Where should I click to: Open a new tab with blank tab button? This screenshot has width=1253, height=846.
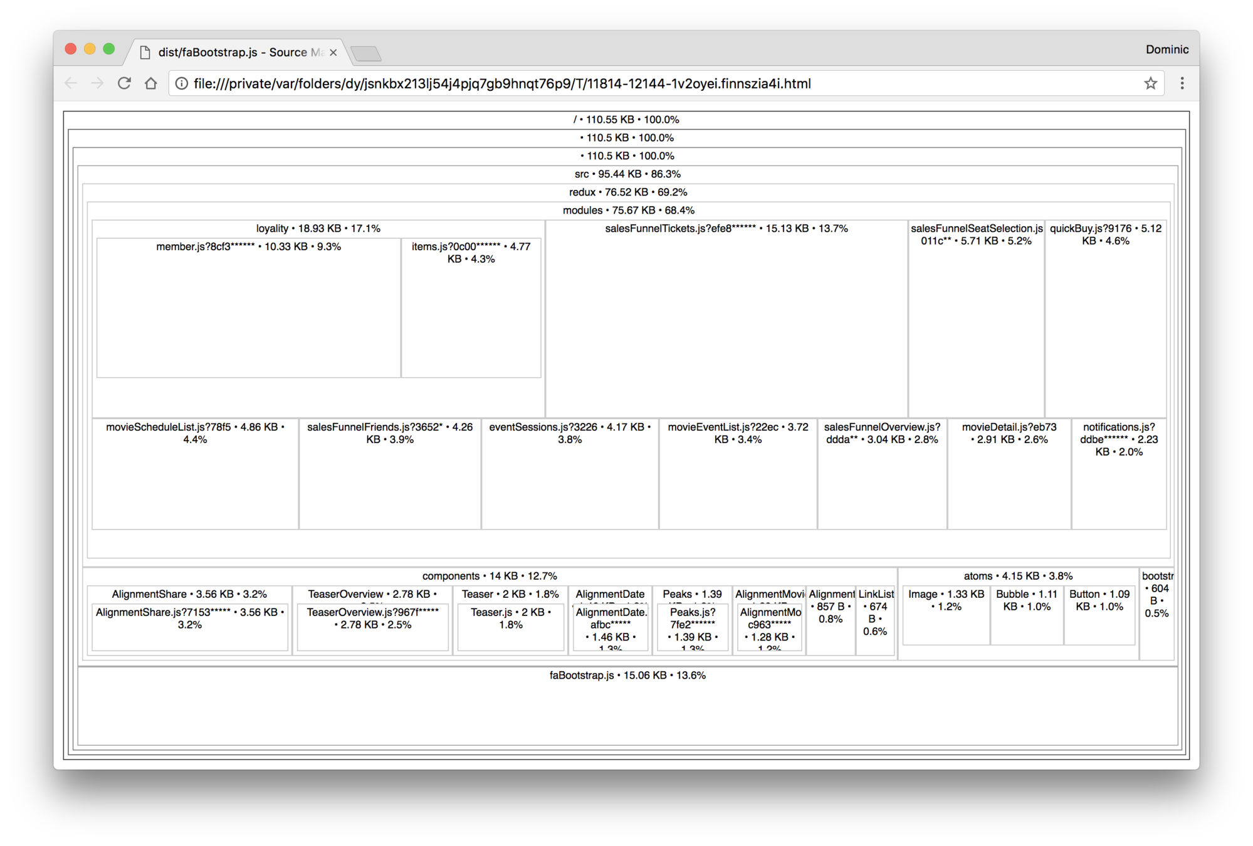tap(366, 54)
